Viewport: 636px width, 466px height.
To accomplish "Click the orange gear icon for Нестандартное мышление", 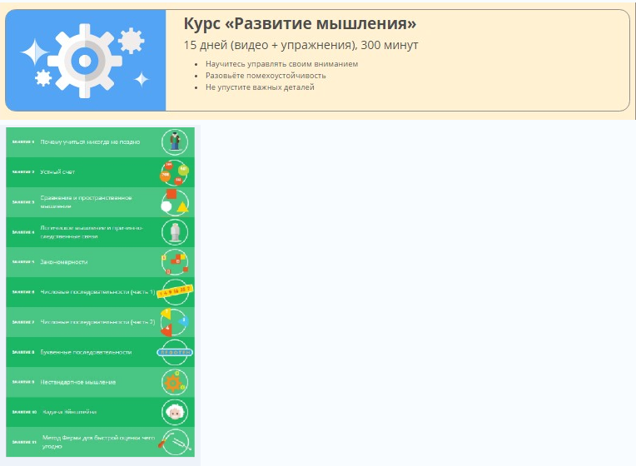I will coord(174,382).
